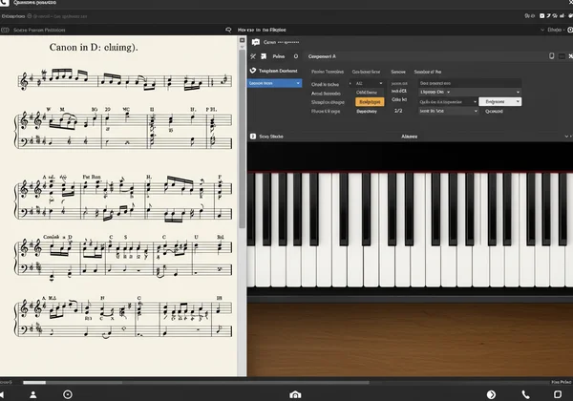Toggle the checkbox beside Template Dashboard
This screenshot has width=573, height=401.
(253, 71)
